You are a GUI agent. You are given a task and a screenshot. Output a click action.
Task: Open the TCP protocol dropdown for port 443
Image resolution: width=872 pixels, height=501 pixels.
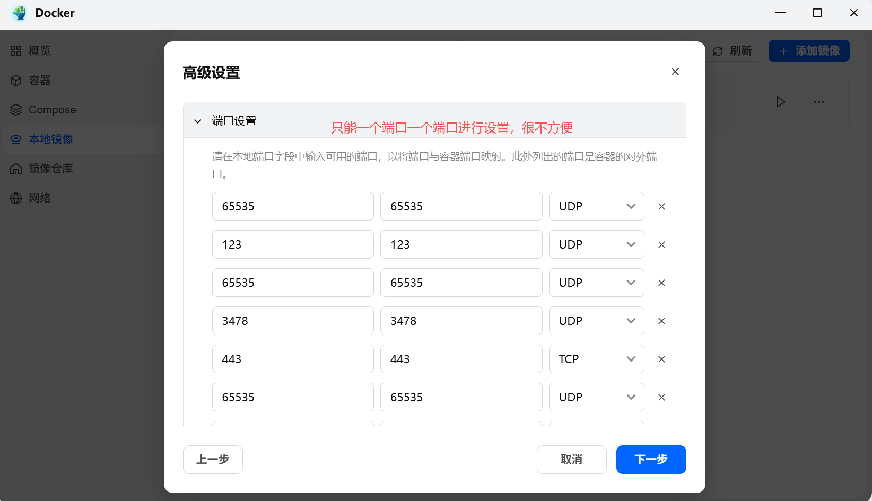[596, 359]
